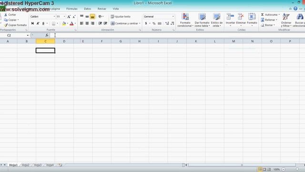305x172 pixels.
Task: Select the Hoja3 sheet tab
Action: pos(38,165)
